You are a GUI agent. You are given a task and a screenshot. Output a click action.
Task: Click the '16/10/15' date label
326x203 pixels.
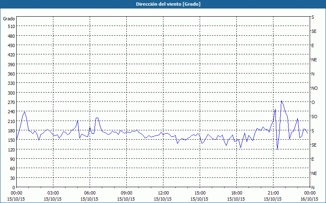[x=309, y=199]
